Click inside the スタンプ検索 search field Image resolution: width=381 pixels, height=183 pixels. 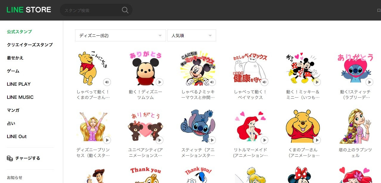[89, 10]
